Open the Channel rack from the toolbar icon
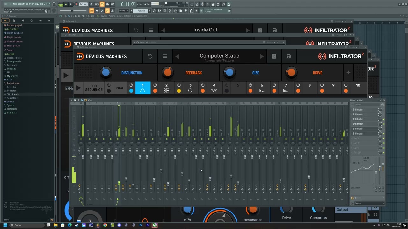 point(165,10)
